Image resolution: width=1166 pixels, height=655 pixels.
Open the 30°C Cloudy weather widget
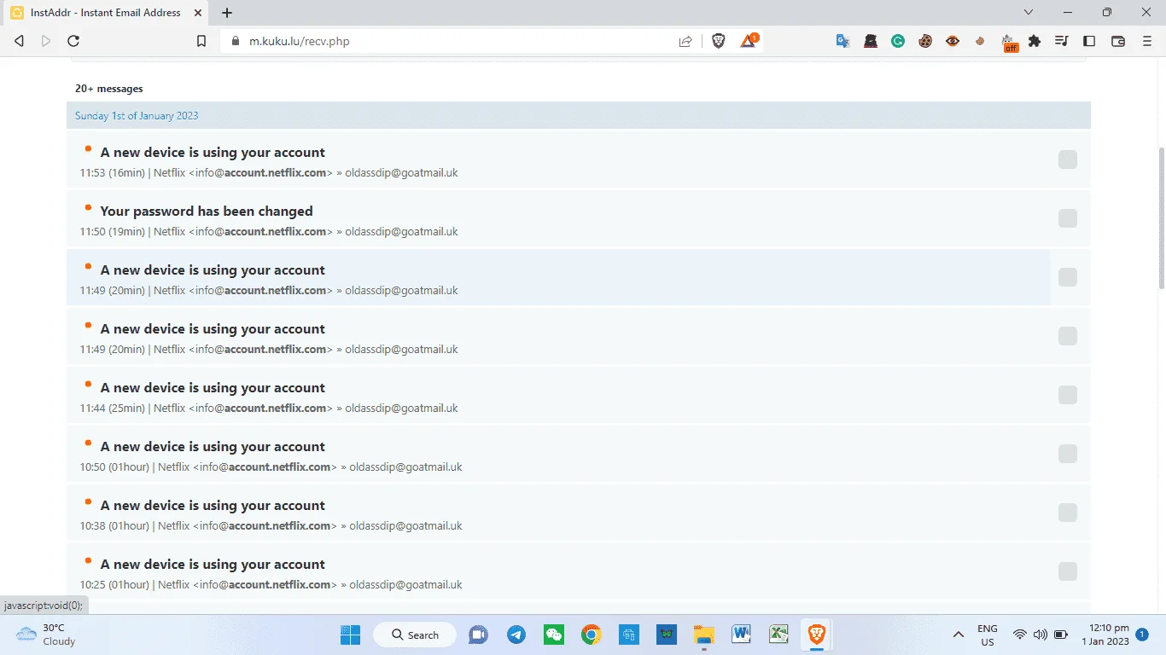[x=47, y=635]
